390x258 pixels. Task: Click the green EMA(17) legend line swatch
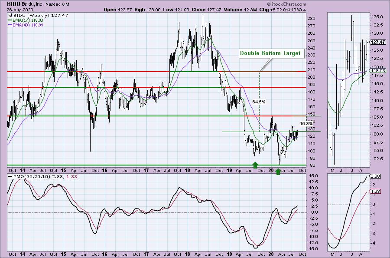click(x=10, y=20)
